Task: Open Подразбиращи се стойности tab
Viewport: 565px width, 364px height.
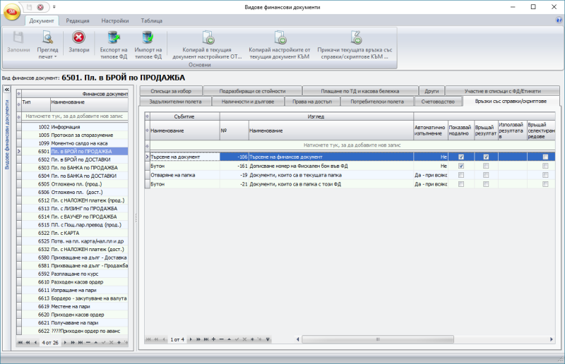Action: pos(252,91)
